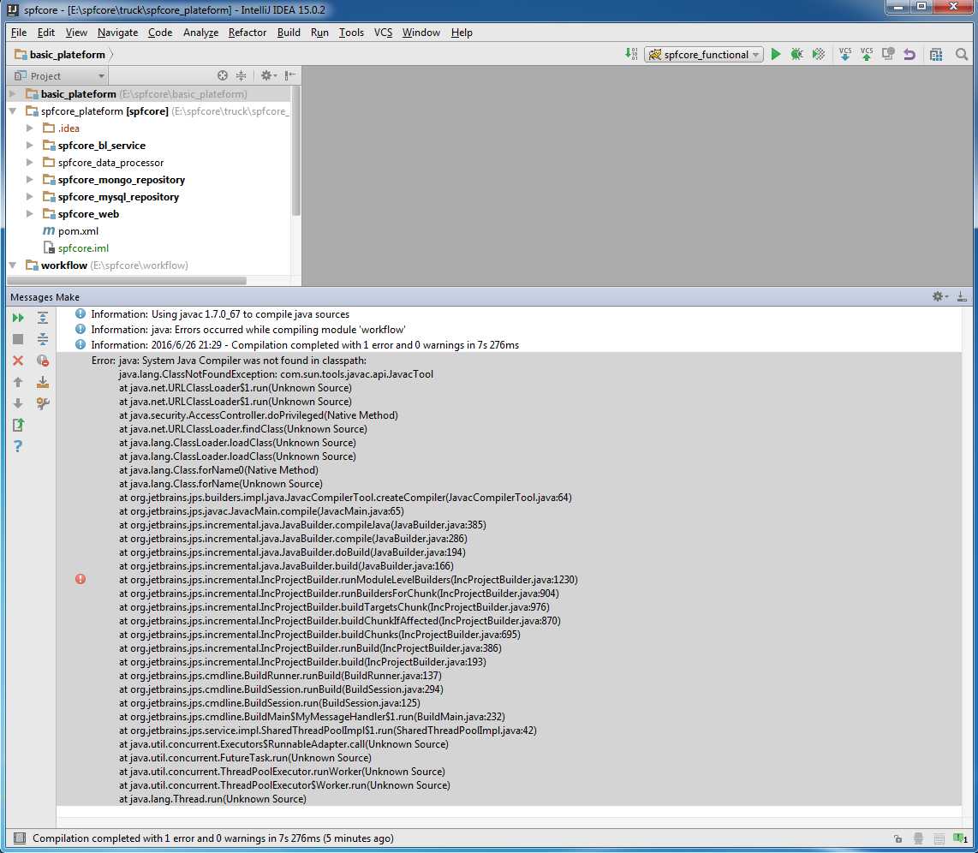Open the Build menu
This screenshot has height=853, width=978.
point(289,33)
